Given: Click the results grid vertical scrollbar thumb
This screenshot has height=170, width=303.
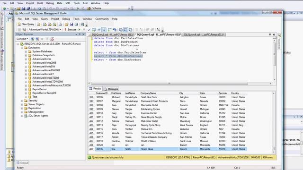Looking at the screenshot, I should point(274,148).
